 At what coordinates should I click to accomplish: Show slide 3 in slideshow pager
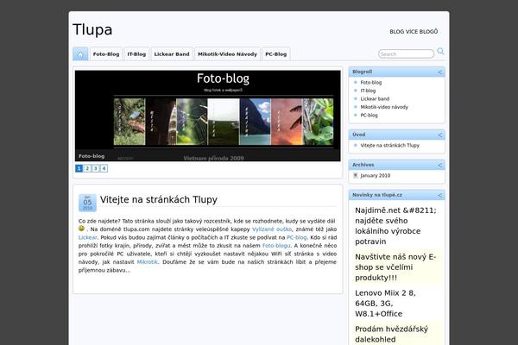click(x=96, y=168)
